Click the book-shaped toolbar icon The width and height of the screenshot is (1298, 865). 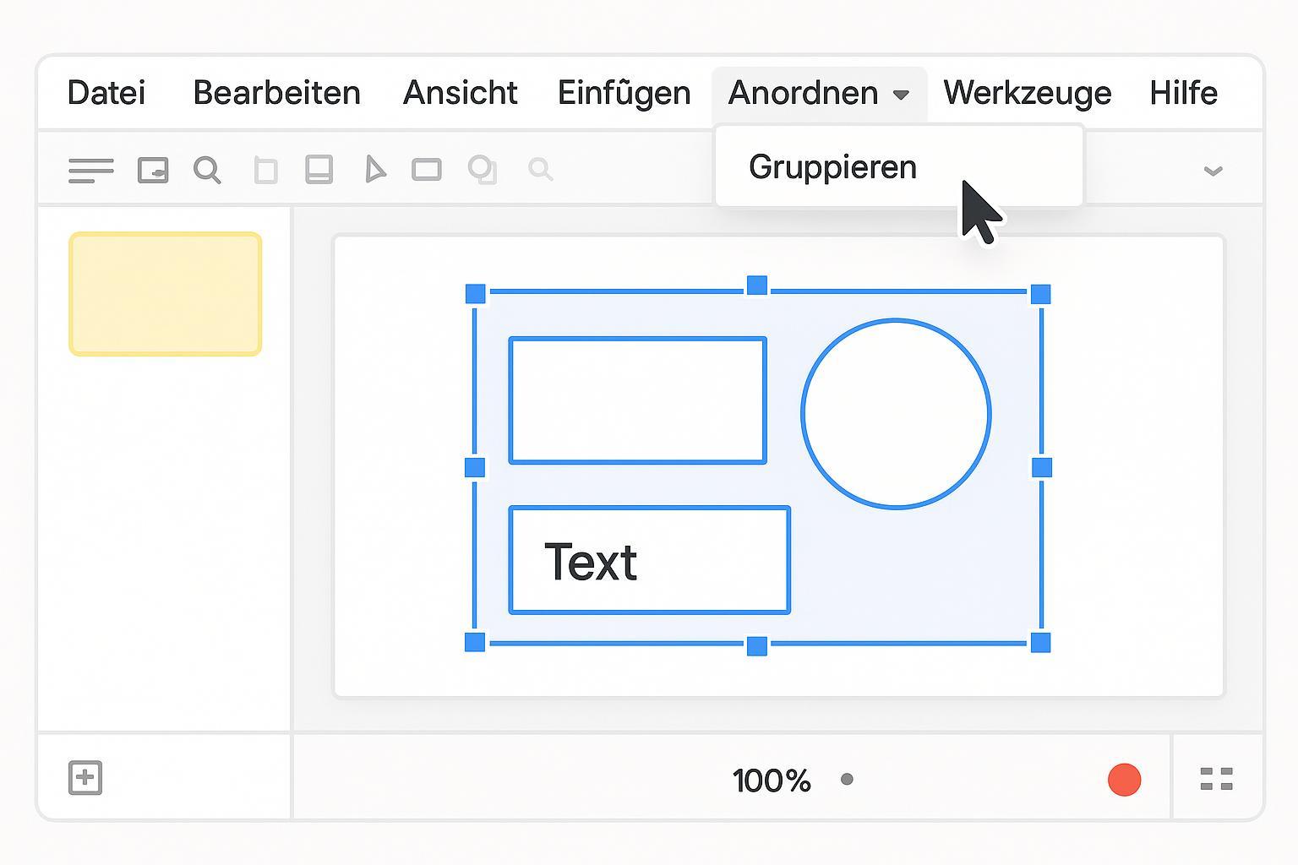pos(319,170)
